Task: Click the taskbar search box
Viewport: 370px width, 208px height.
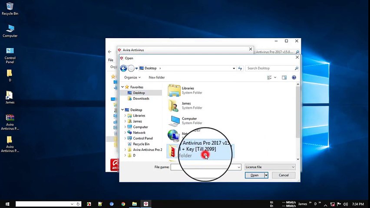Action: (x=48, y=204)
